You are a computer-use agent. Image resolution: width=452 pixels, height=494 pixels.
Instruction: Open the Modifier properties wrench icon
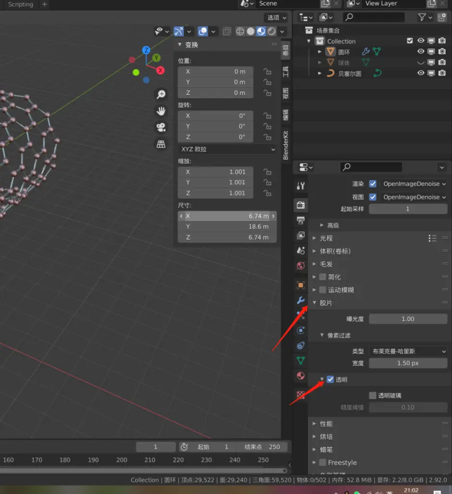pyautogui.click(x=300, y=300)
